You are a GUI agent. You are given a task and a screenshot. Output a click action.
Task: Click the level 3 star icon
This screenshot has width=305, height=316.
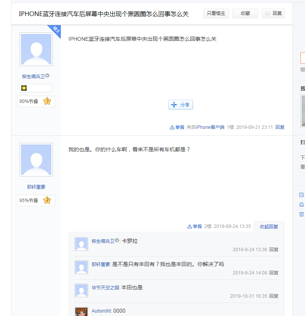click(x=47, y=101)
